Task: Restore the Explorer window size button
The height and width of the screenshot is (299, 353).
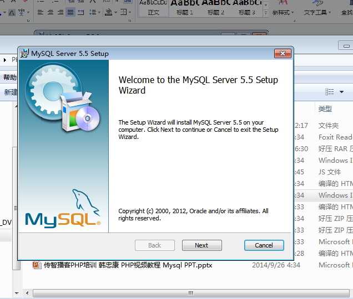Action: tap(346, 46)
